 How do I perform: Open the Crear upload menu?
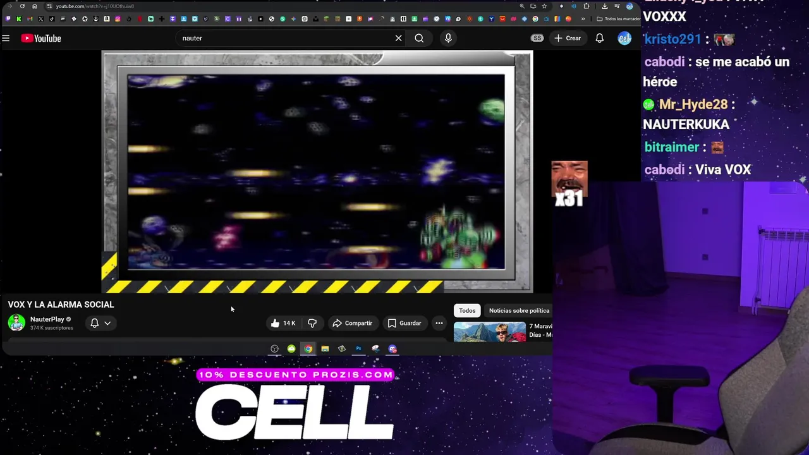pyautogui.click(x=568, y=38)
